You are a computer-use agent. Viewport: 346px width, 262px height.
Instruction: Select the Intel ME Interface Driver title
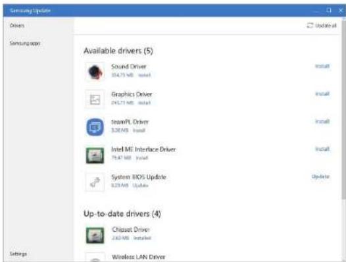point(143,149)
